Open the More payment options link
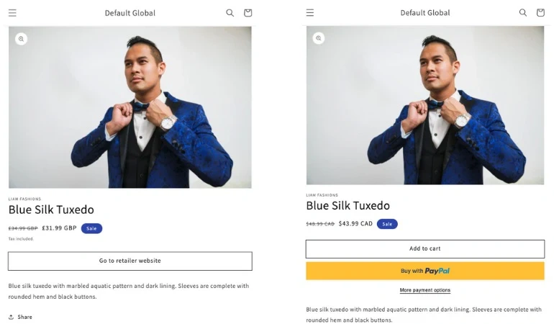Screen dimensions: 554x324 tap(424, 290)
